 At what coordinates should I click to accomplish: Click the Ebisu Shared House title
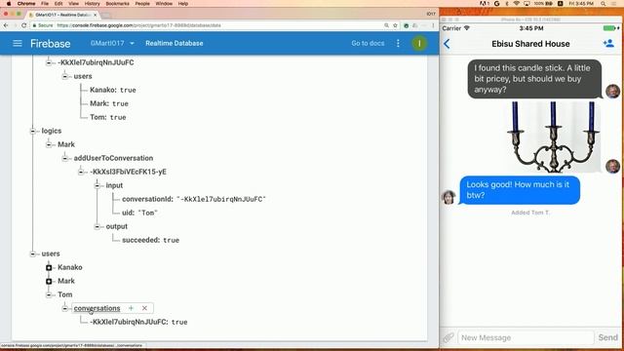[x=530, y=44]
